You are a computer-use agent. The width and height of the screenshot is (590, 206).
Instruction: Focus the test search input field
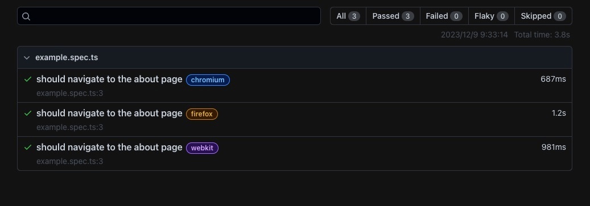point(169,16)
